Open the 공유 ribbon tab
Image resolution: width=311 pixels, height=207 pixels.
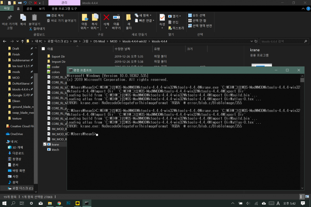[x=29, y=8]
